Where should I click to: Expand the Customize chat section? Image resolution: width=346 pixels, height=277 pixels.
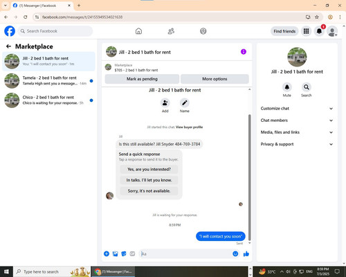pos(297,109)
